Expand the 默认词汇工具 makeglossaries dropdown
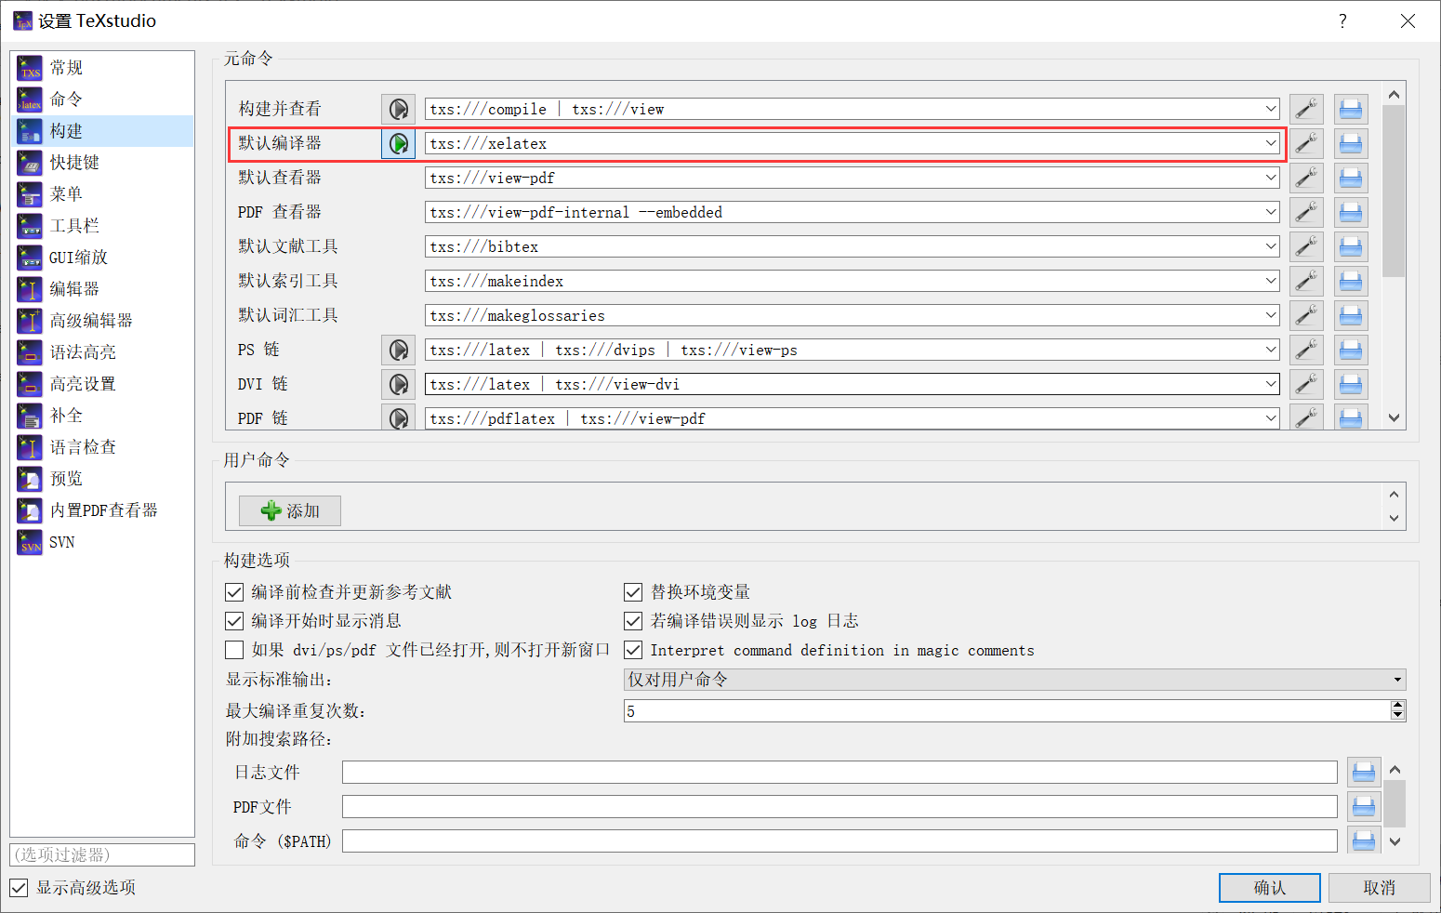This screenshot has height=913, width=1441. [1270, 315]
